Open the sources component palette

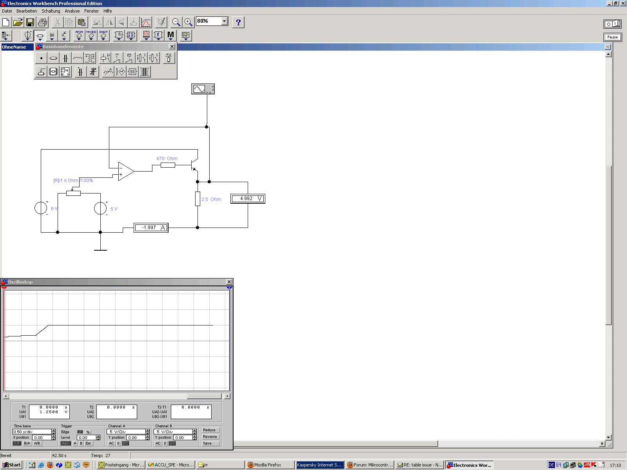[27, 36]
